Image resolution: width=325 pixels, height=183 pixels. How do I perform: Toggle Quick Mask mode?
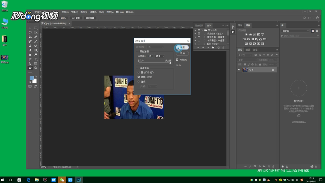pos(30,86)
